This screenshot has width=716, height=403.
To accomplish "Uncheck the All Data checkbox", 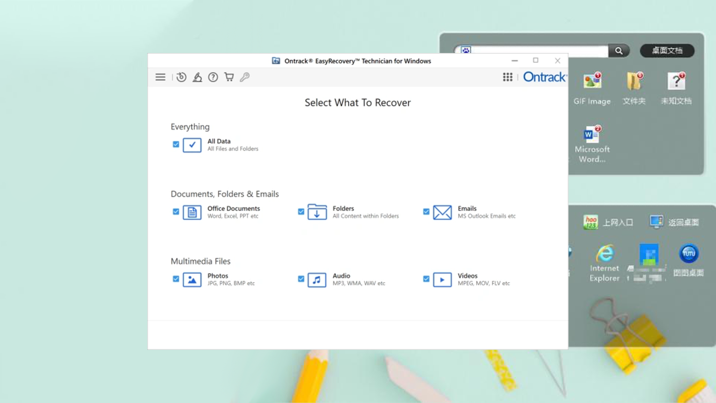I will (x=176, y=144).
